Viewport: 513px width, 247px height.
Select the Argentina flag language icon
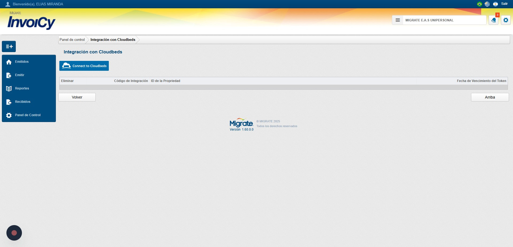495,4
